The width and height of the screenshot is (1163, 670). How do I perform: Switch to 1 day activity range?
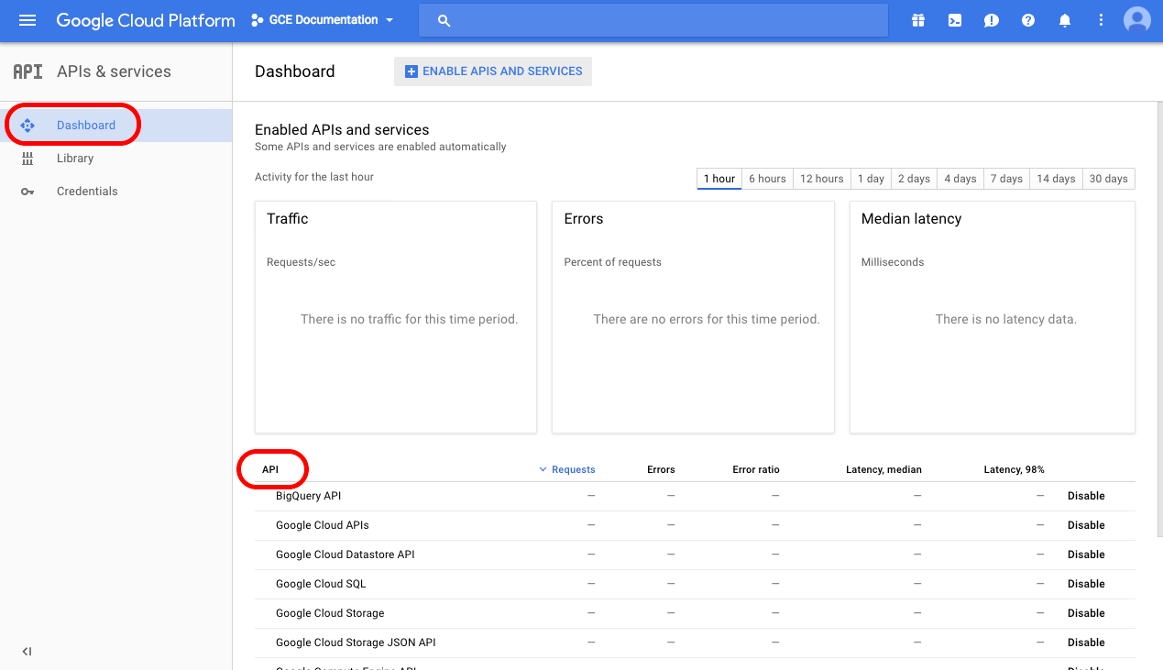(x=871, y=179)
